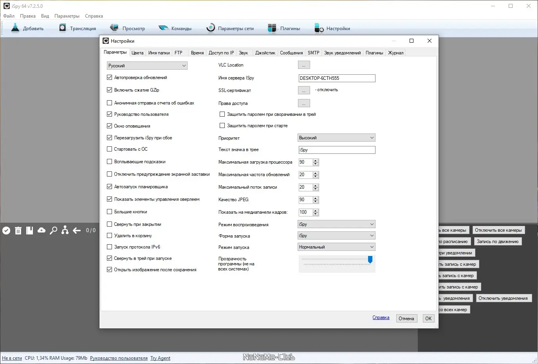Click the iSpy eye icon in Настройки title bar
The height and width of the screenshot is (364, 538).
tap(106, 41)
